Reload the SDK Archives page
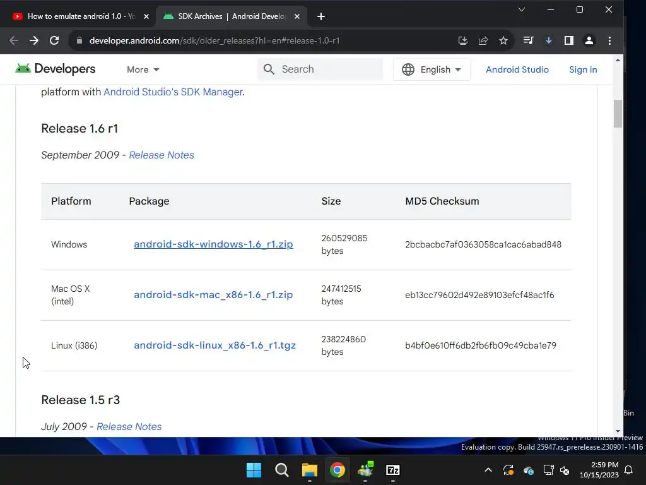This screenshot has height=485, width=646. (x=54, y=40)
